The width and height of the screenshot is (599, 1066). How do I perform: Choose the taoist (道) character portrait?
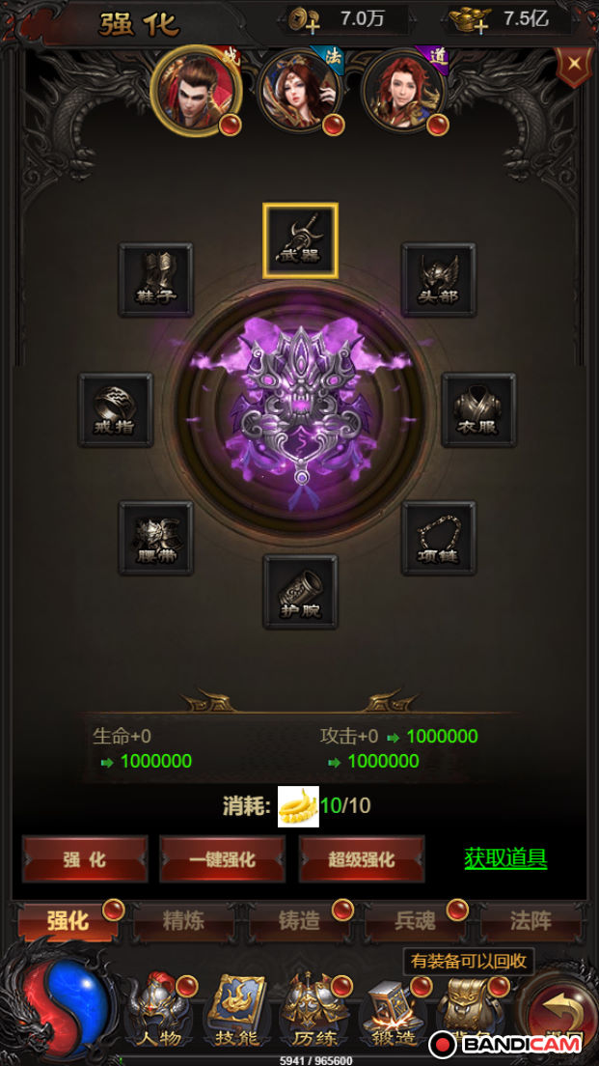click(x=404, y=92)
